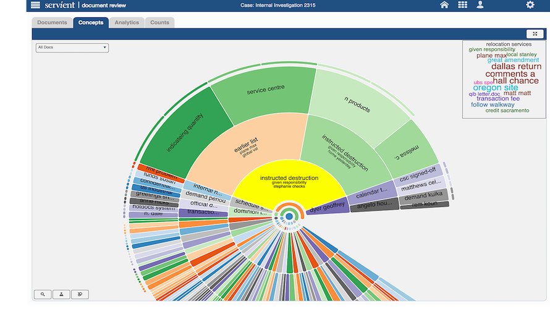This screenshot has height=309, width=550.
Task: Open the apps grid icon
Action: click(462, 5)
